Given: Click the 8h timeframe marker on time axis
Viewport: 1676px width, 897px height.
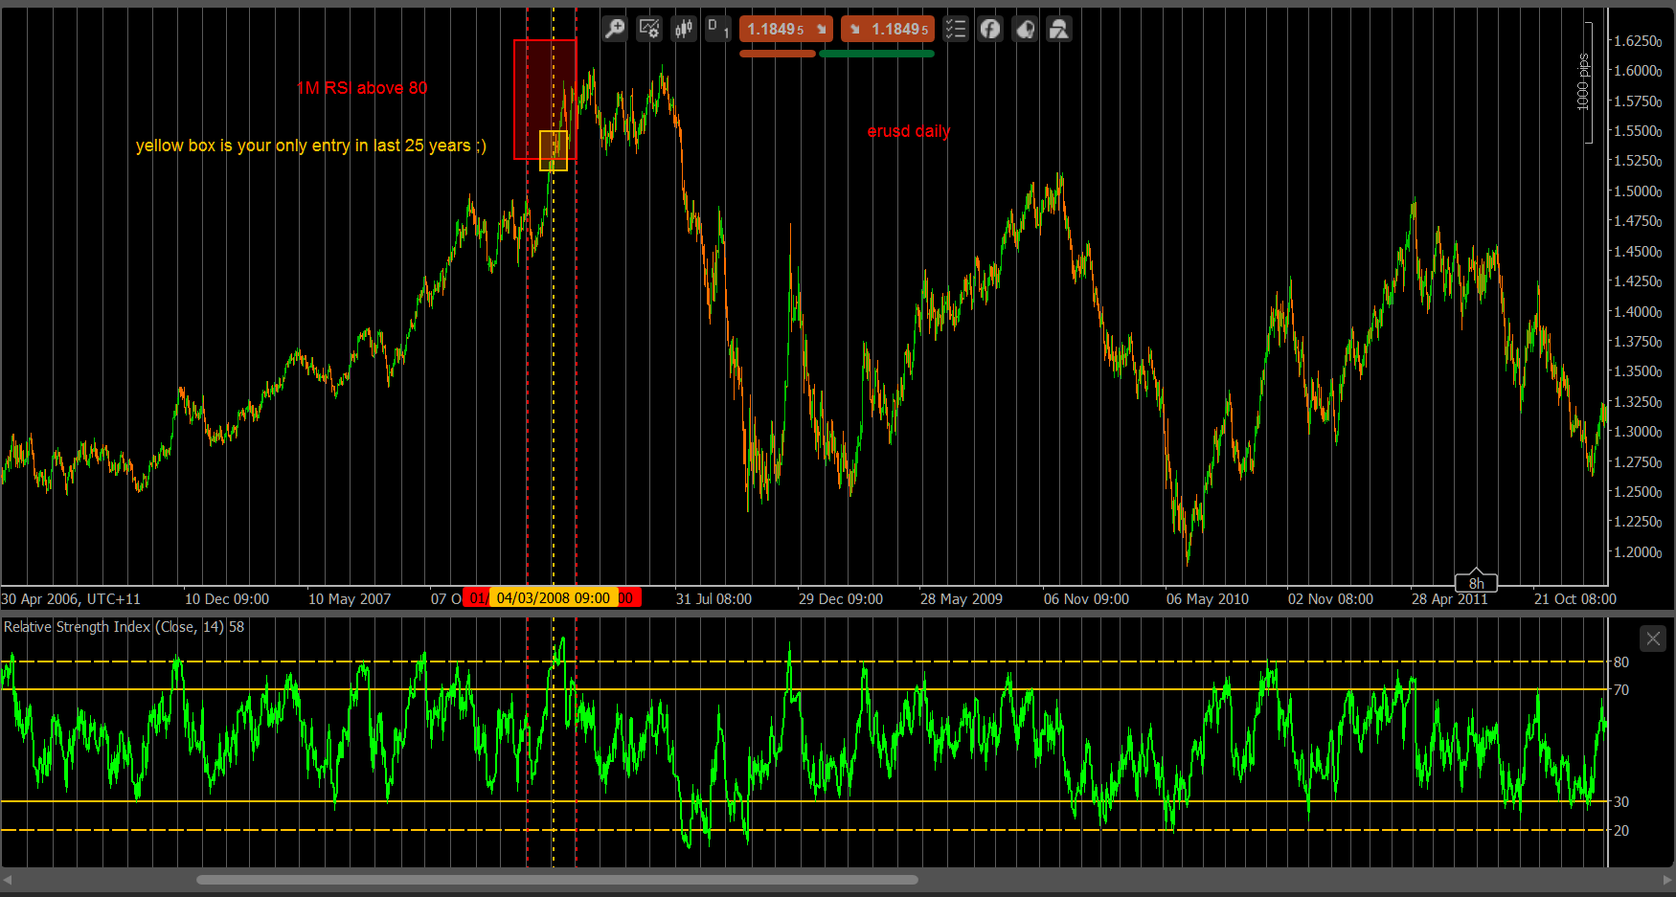Looking at the screenshot, I should [x=1476, y=583].
